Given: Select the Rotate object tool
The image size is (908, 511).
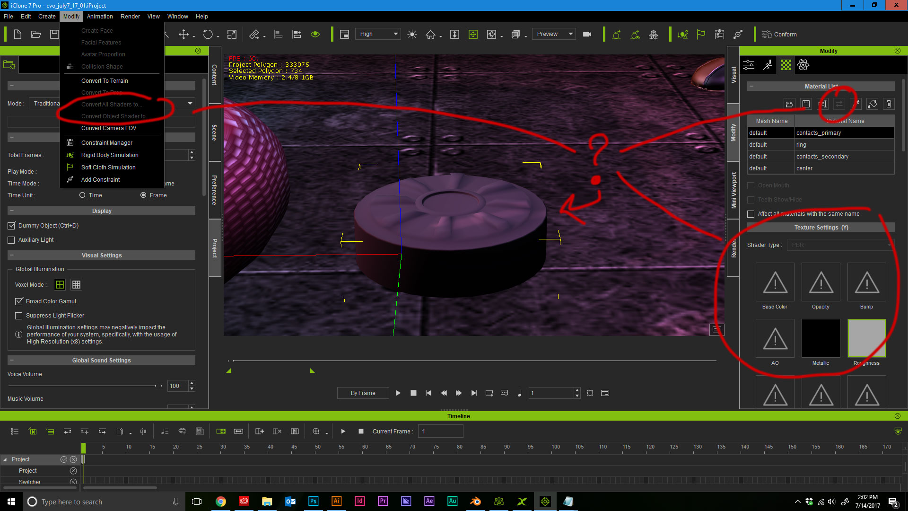Looking at the screenshot, I should pyautogui.click(x=208, y=34).
